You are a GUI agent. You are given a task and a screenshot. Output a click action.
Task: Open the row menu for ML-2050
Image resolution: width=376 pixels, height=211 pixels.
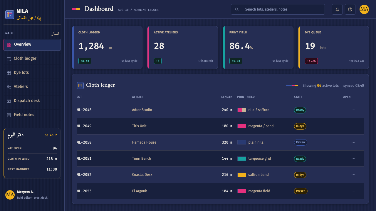coord(353,142)
